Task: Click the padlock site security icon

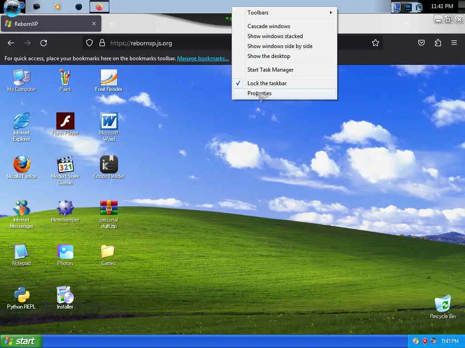Action: [102, 43]
